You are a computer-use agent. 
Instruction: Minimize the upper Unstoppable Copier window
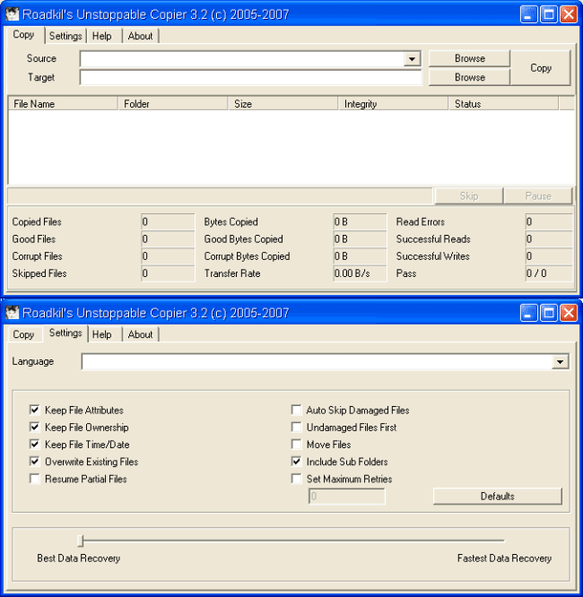click(528, 15)
